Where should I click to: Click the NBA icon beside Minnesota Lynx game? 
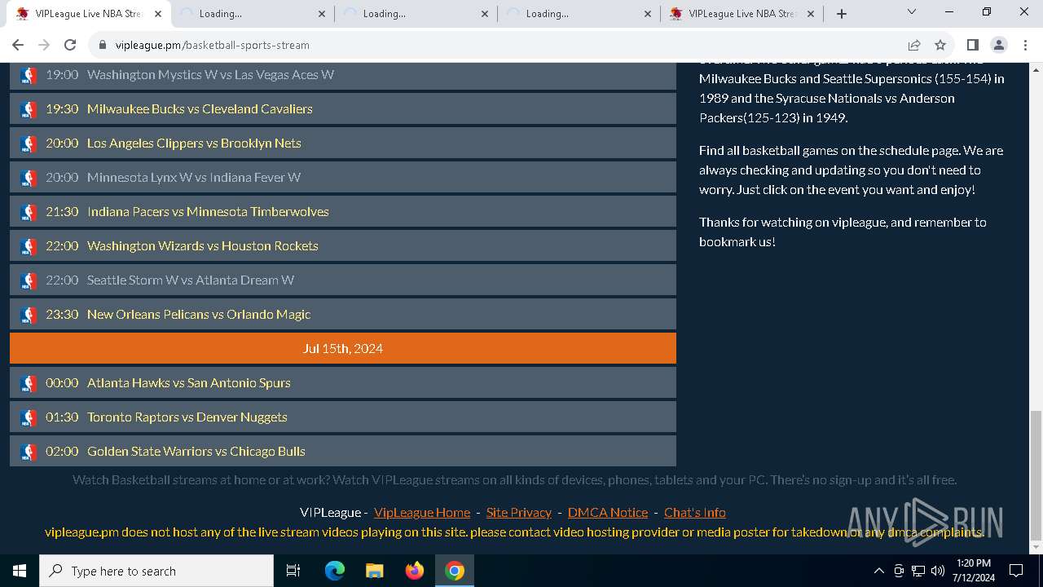click(29, 178)
